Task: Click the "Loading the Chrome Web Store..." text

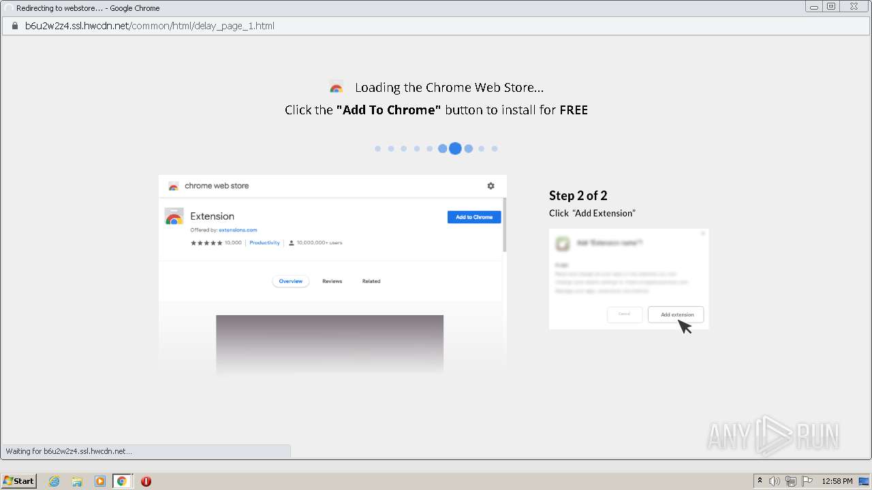Action: coord(450,87)
